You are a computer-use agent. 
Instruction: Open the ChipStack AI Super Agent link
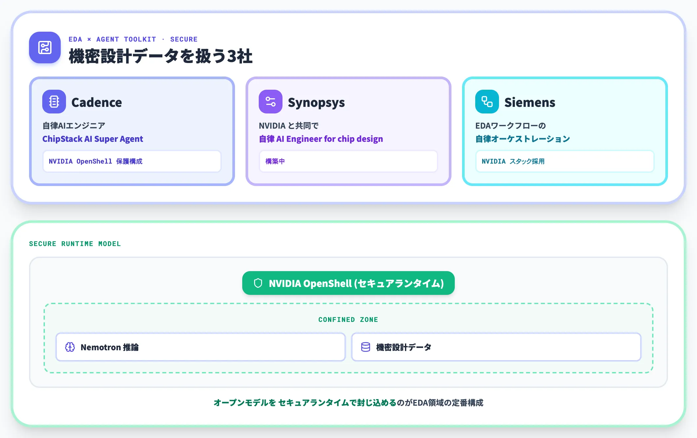pos(93,139)
